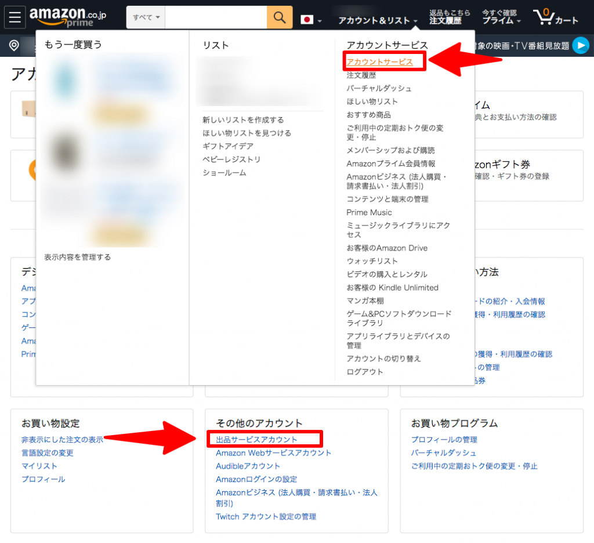
Task: Open the すべて search category dropdown
Action: tap(146, 17)
